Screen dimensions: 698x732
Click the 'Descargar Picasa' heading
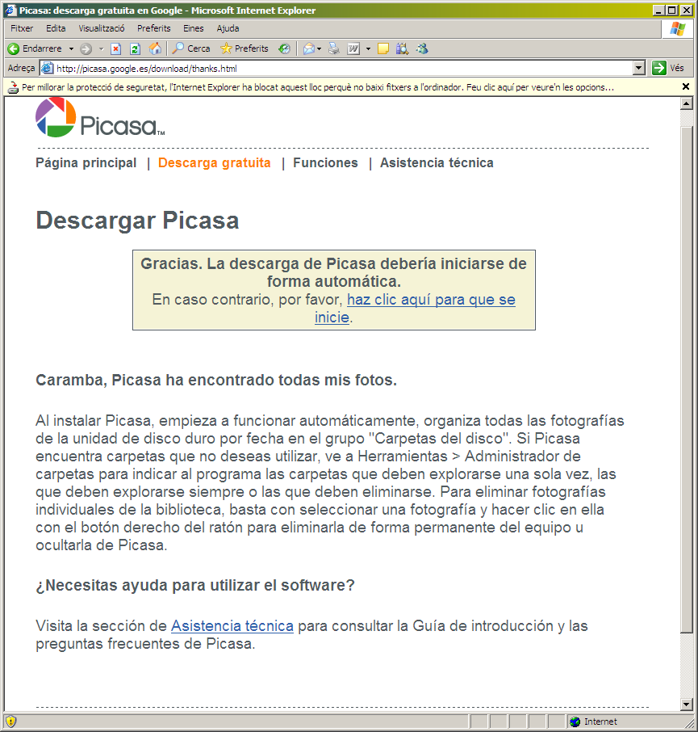[137, 221]
